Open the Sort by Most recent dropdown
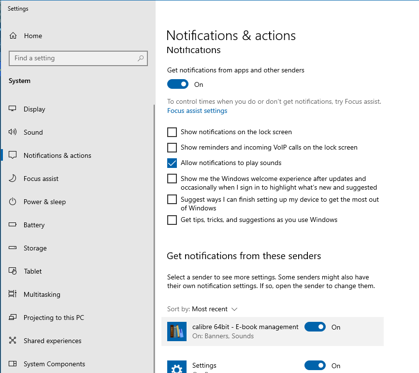419x373 pixels. pyautogui.click(x=215, y=309)
